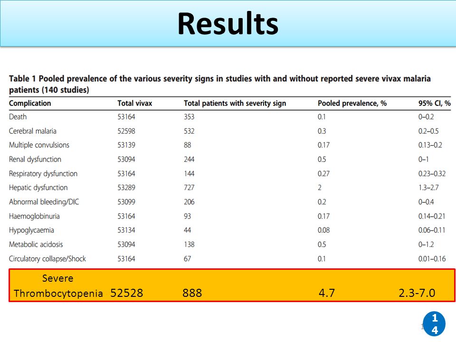
Task: Click the 0.13–0.2 confidence interval
Action: tap(430, 145)
